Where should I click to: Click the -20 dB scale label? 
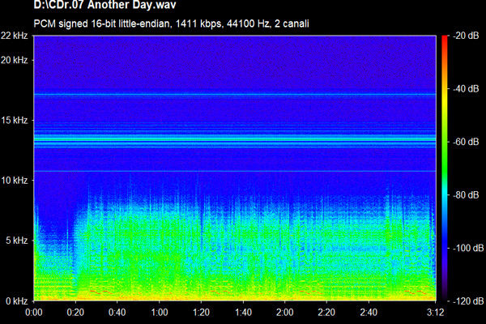pos(466,36)
